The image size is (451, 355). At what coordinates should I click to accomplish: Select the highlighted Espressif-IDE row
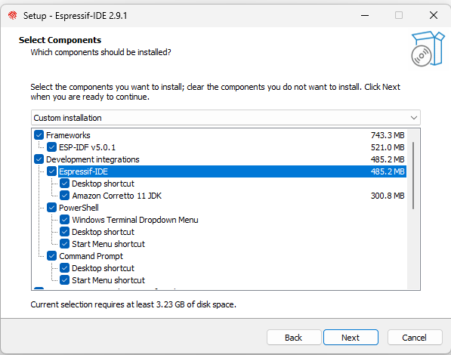coord(232,171)
